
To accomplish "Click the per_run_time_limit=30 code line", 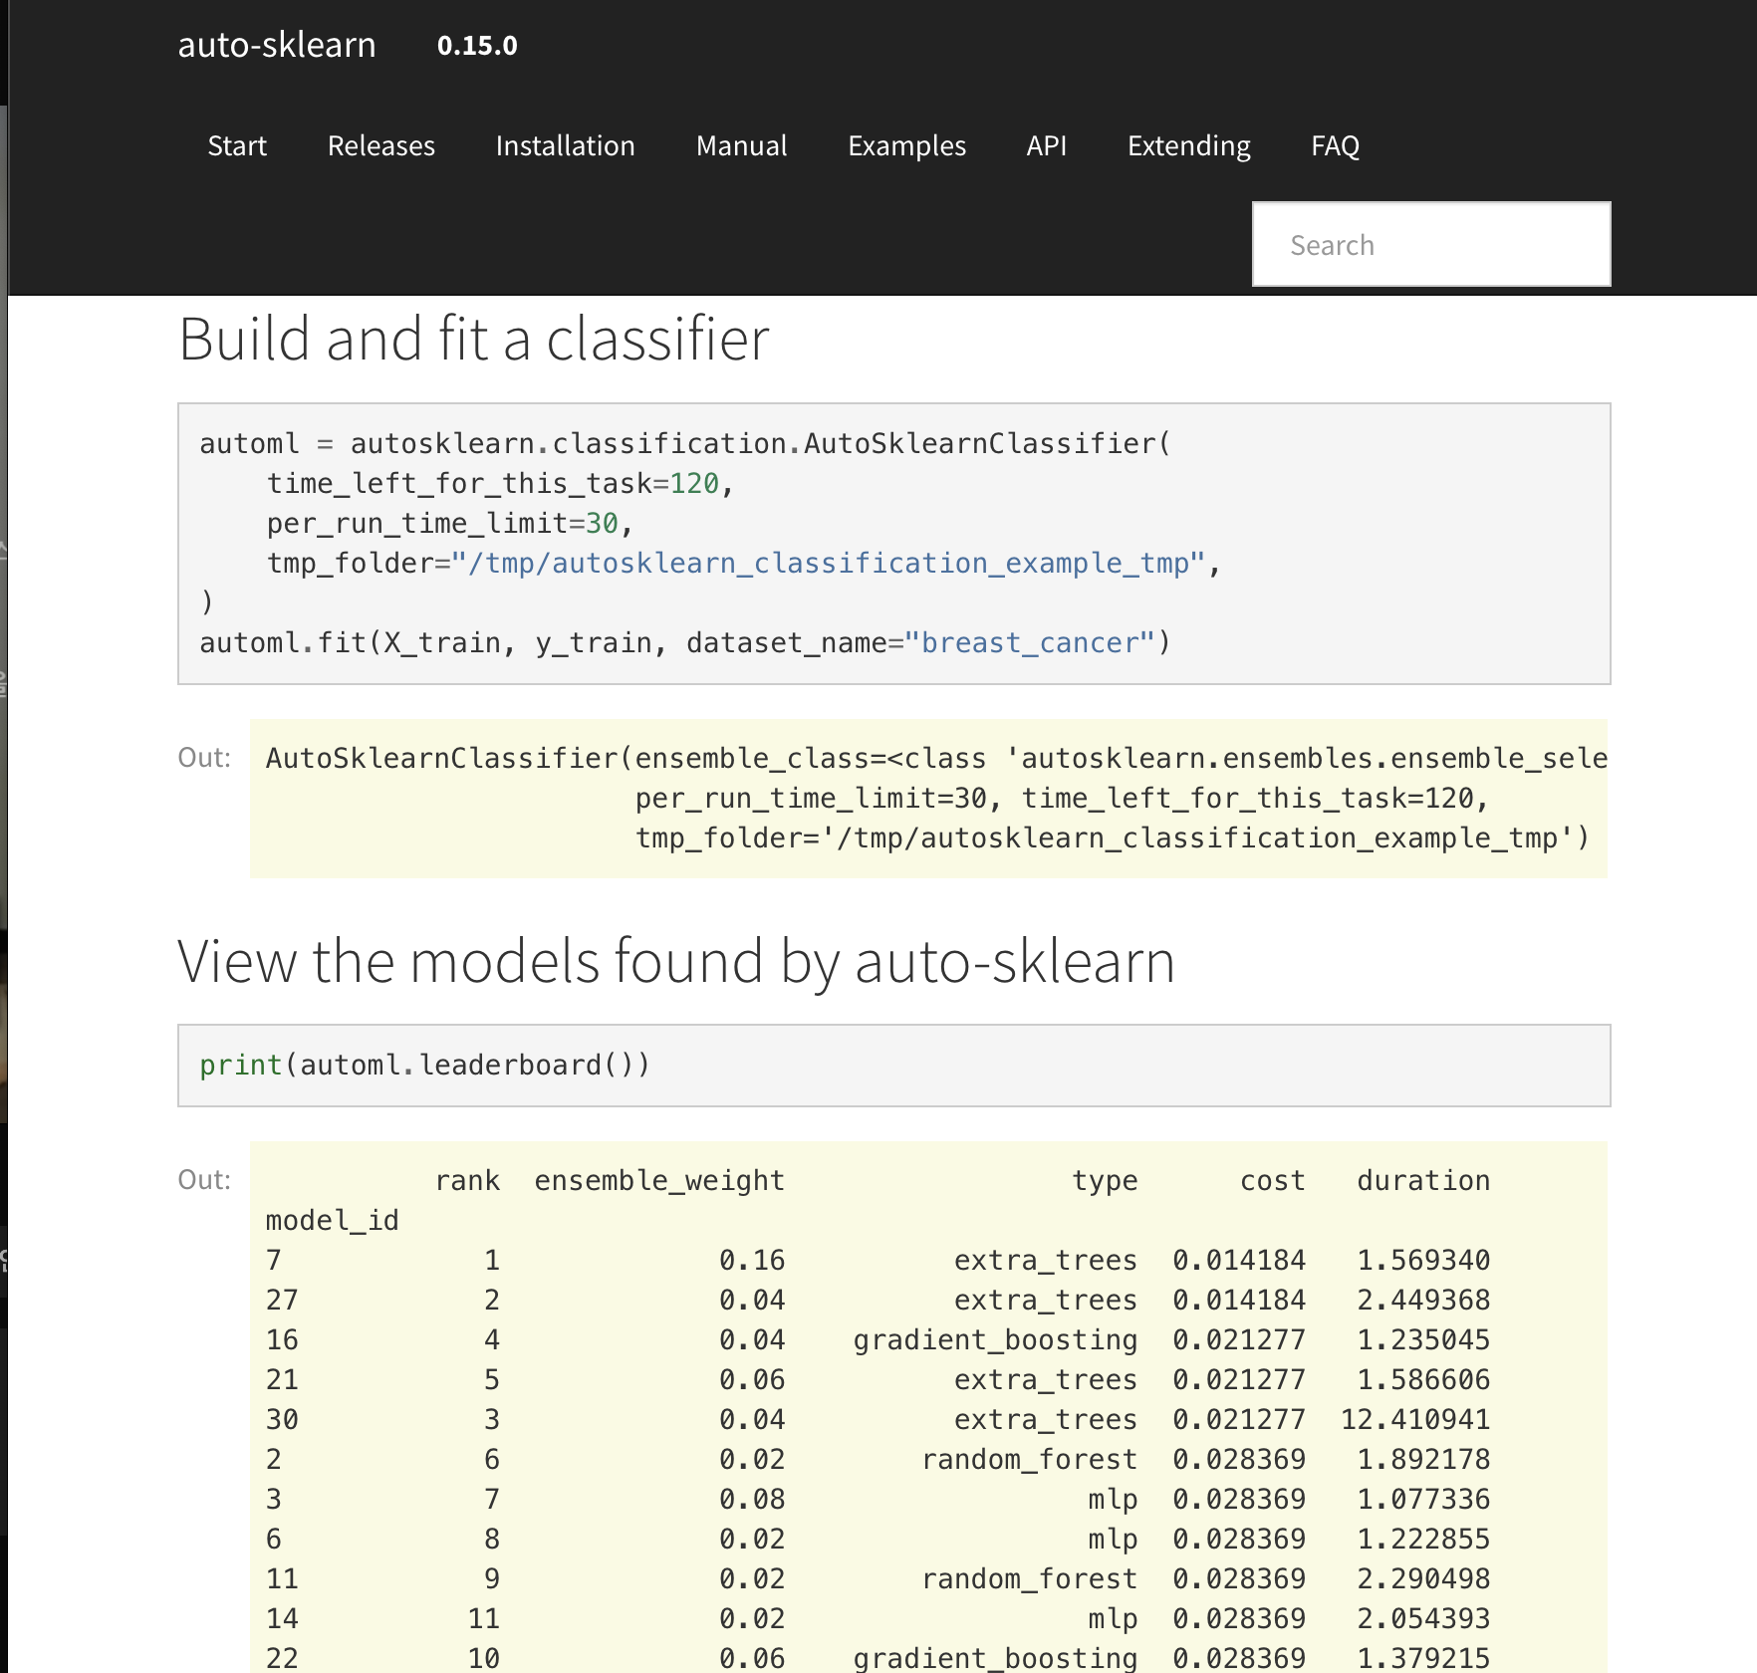I will 449,523.
